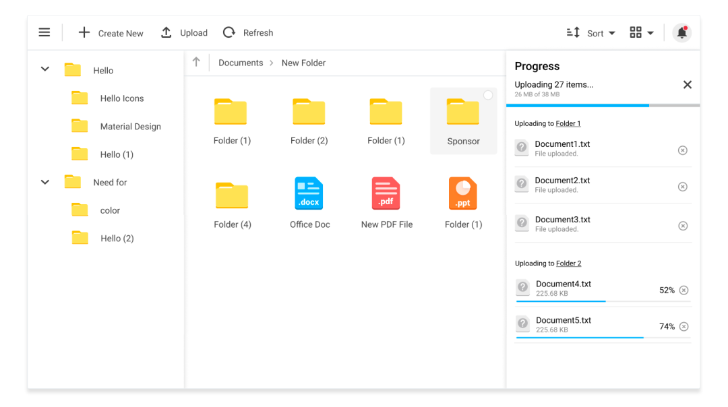The width and height of the screenshot is (728, 407).
Task: Click Document1.txt file type icon
Action: (x=522, y=148)
